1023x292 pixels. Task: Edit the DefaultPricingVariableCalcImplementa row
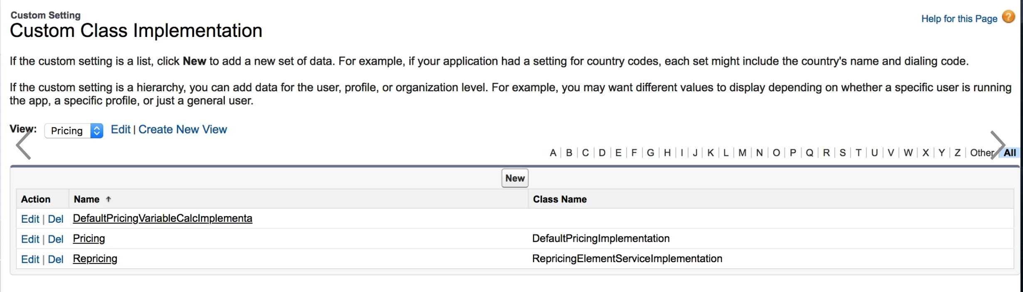coord(30,219)
